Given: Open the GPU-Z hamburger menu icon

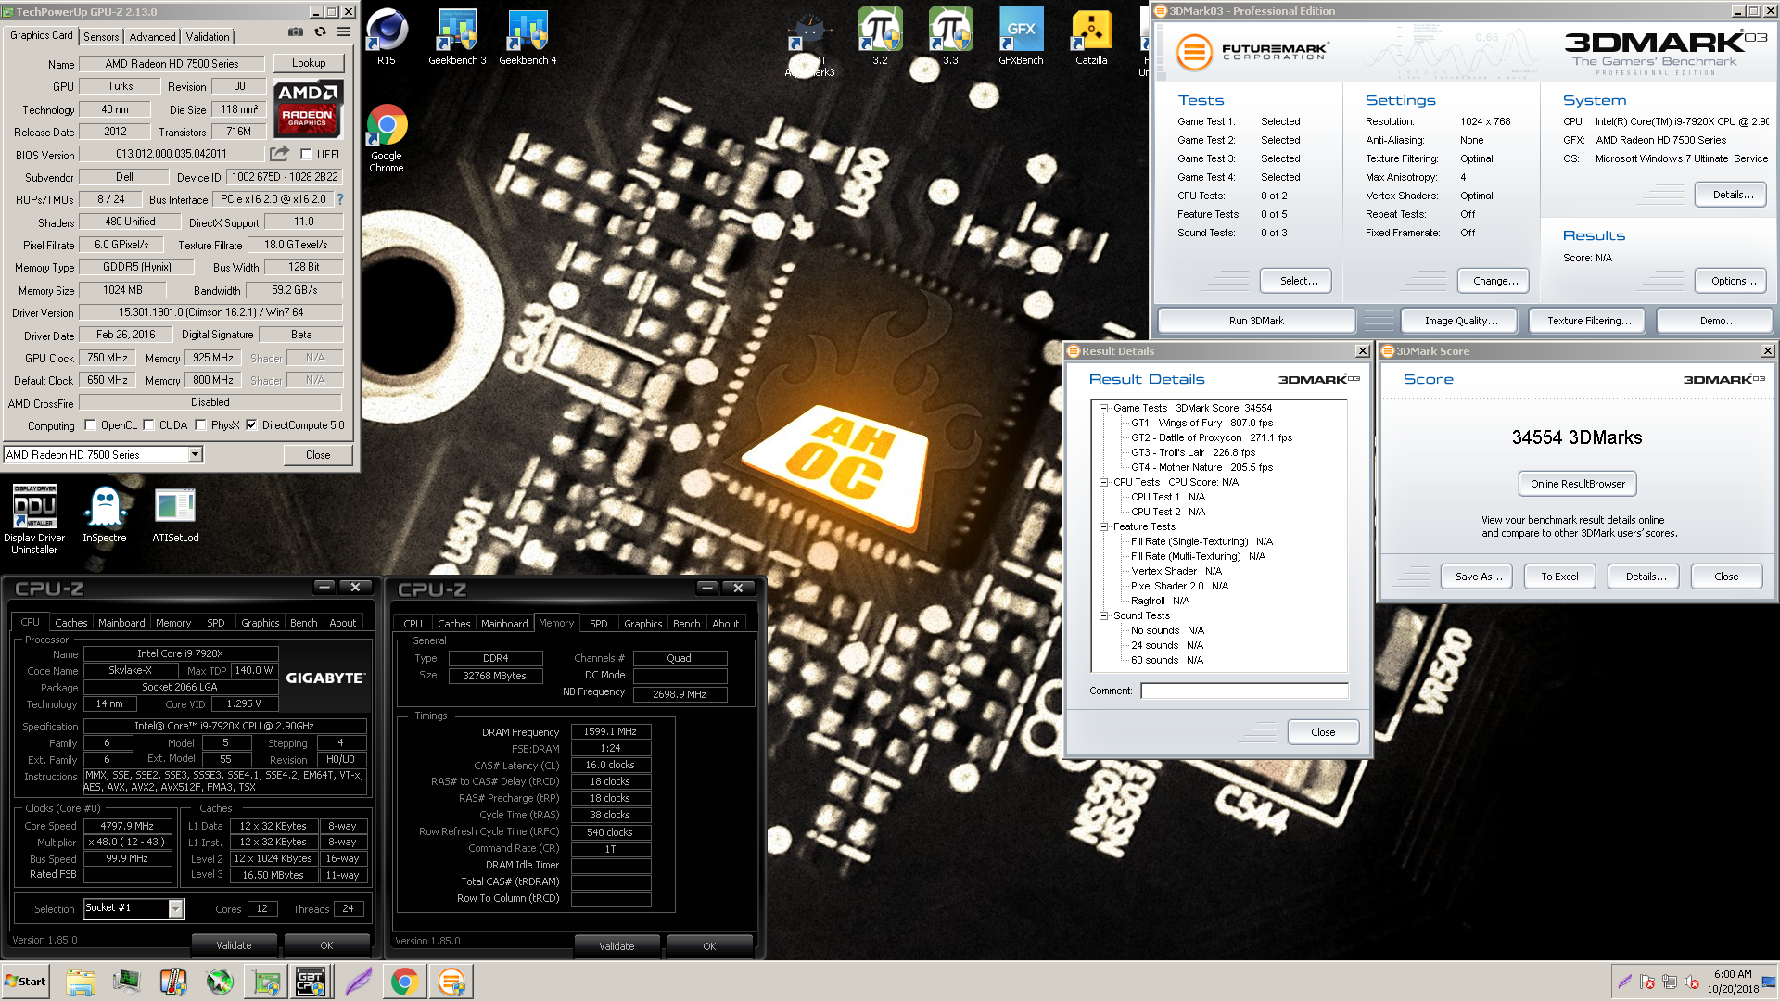Looking at the screenshot, I should [343, 32].
